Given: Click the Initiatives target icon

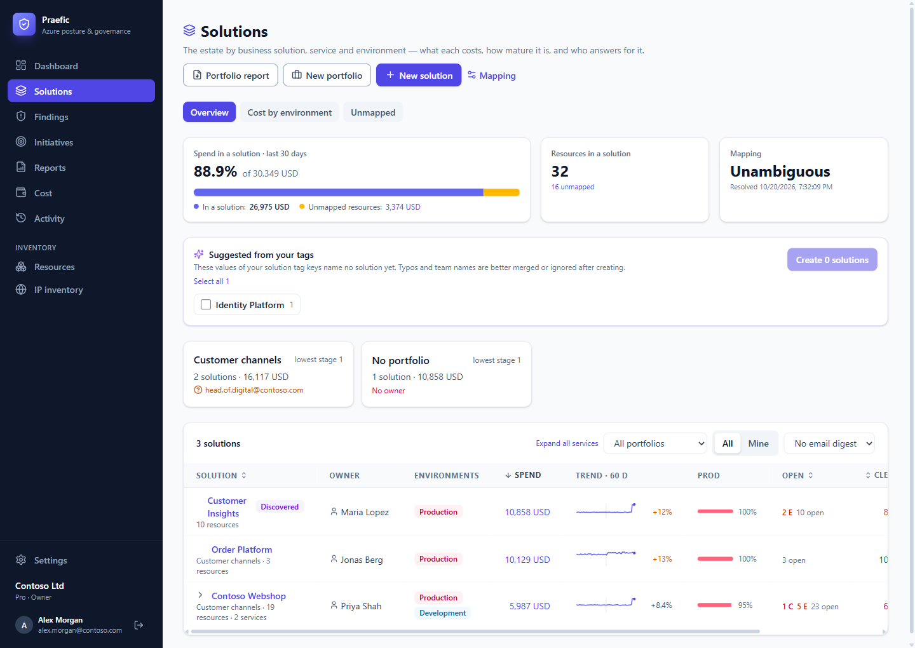Looking at the screenshot, I should click(x=21, y=142).
